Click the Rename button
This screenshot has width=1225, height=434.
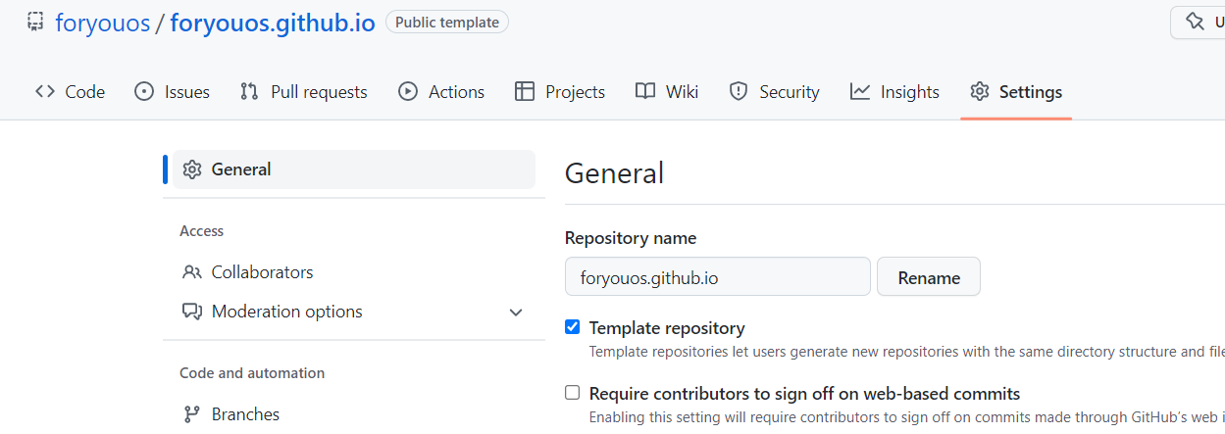click(x=929, y=277)
